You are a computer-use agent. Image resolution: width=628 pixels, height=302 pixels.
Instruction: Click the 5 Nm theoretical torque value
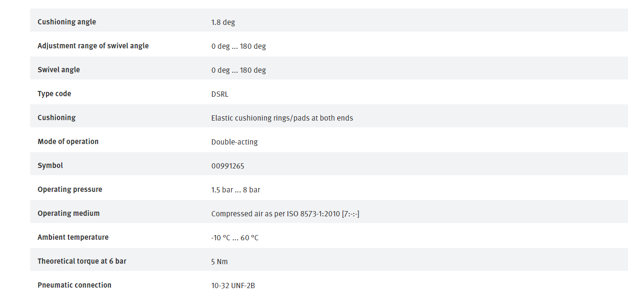pyautogui.click(x=220, y=261)
